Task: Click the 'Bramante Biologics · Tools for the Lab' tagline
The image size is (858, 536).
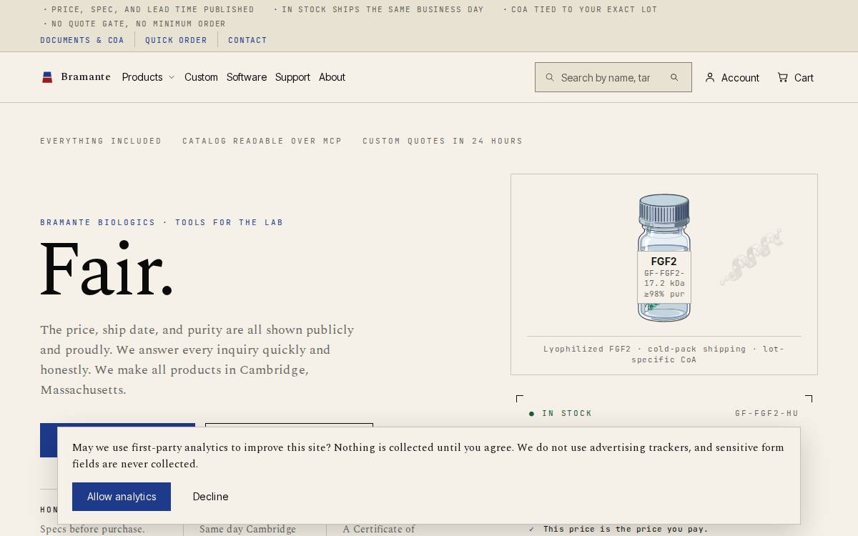Action: (162, 222)
